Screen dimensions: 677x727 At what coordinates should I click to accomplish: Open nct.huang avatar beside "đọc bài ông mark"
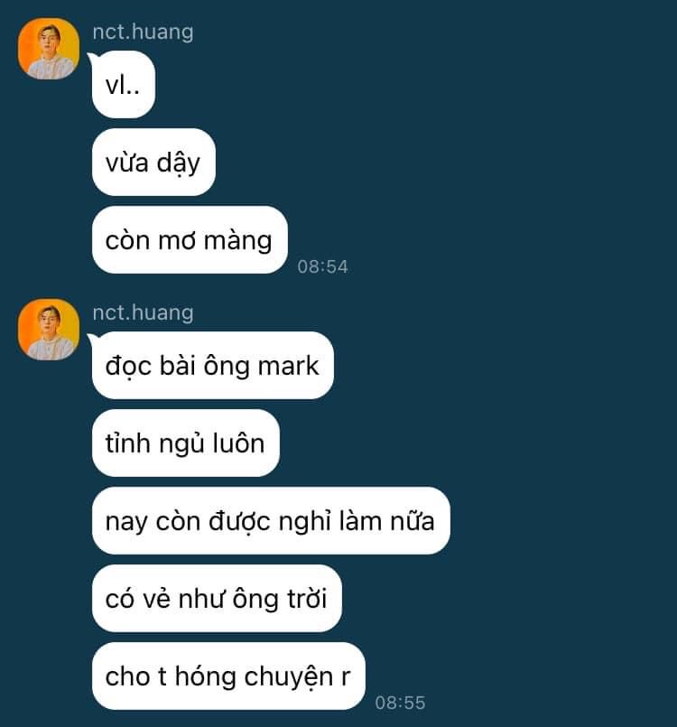coord(49,330)
